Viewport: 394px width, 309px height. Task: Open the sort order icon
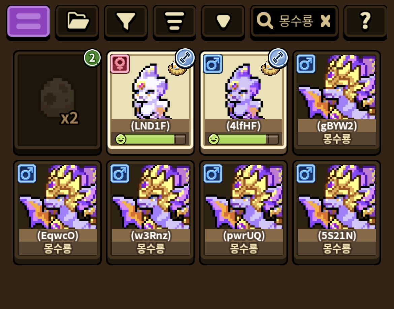pyautogui.click(x=174, y=22)
